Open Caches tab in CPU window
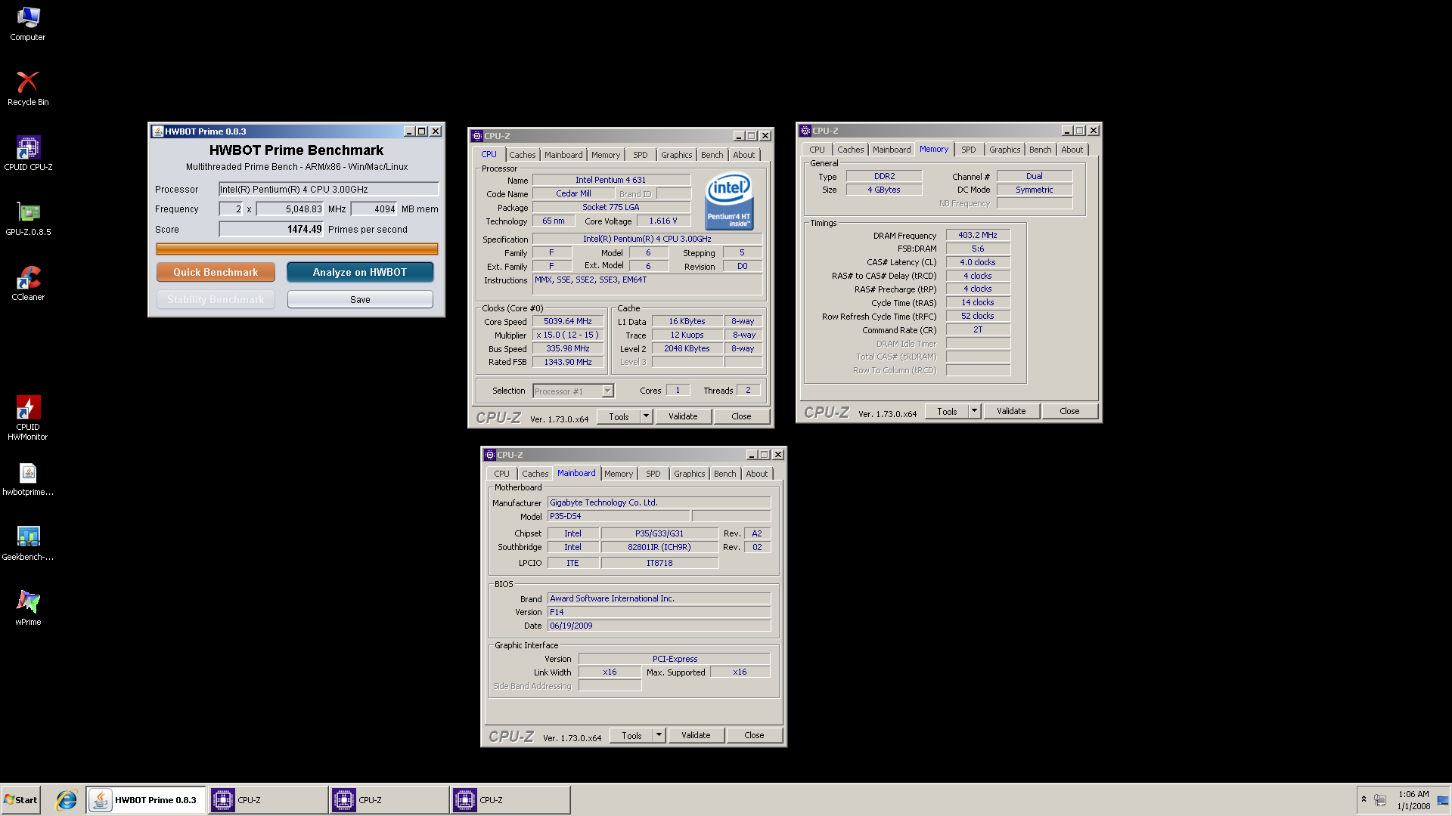 522,155
